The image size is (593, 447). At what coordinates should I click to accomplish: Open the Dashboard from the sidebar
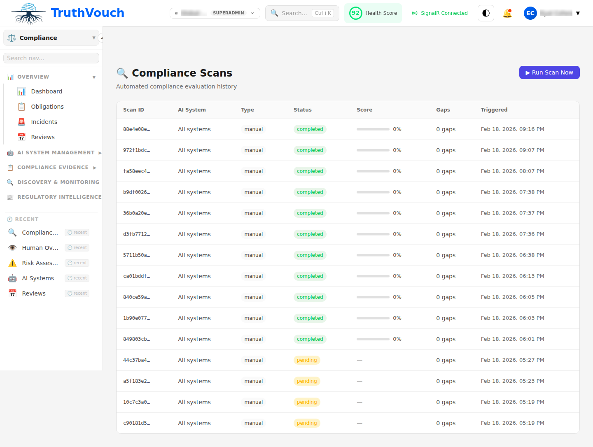click(x=46, y=91)
